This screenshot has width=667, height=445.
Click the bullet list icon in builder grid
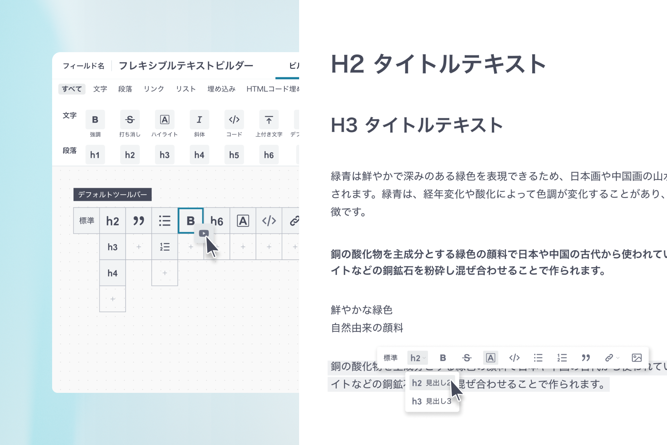(164, 221)
